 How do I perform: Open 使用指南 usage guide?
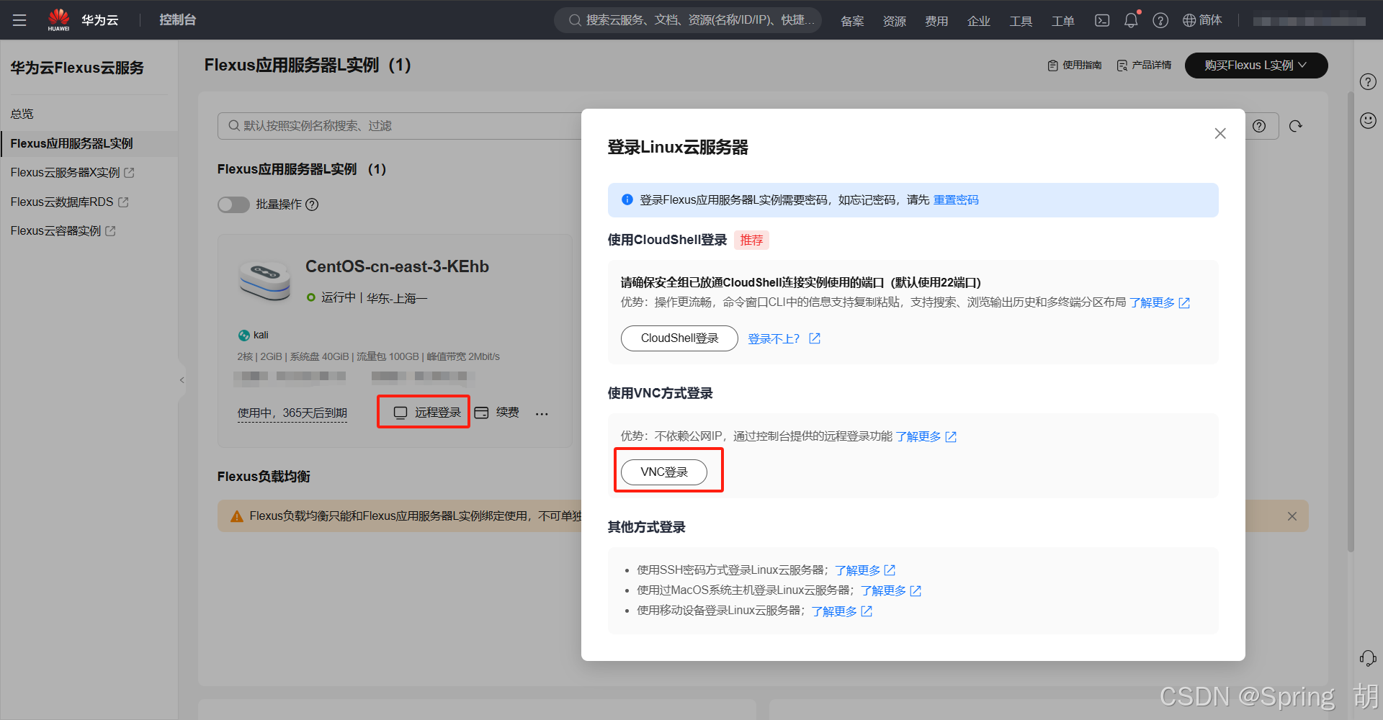(x=1074, y=66)
